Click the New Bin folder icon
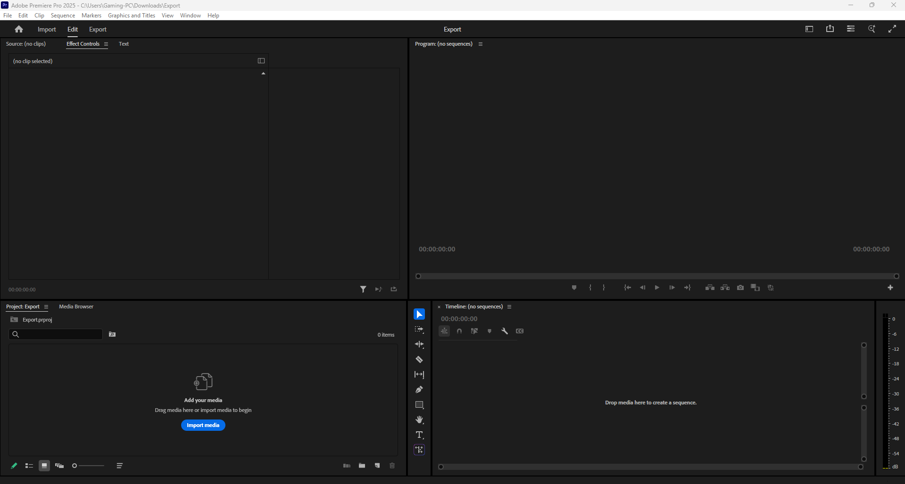The image size is (905, 484). (362, 466)
